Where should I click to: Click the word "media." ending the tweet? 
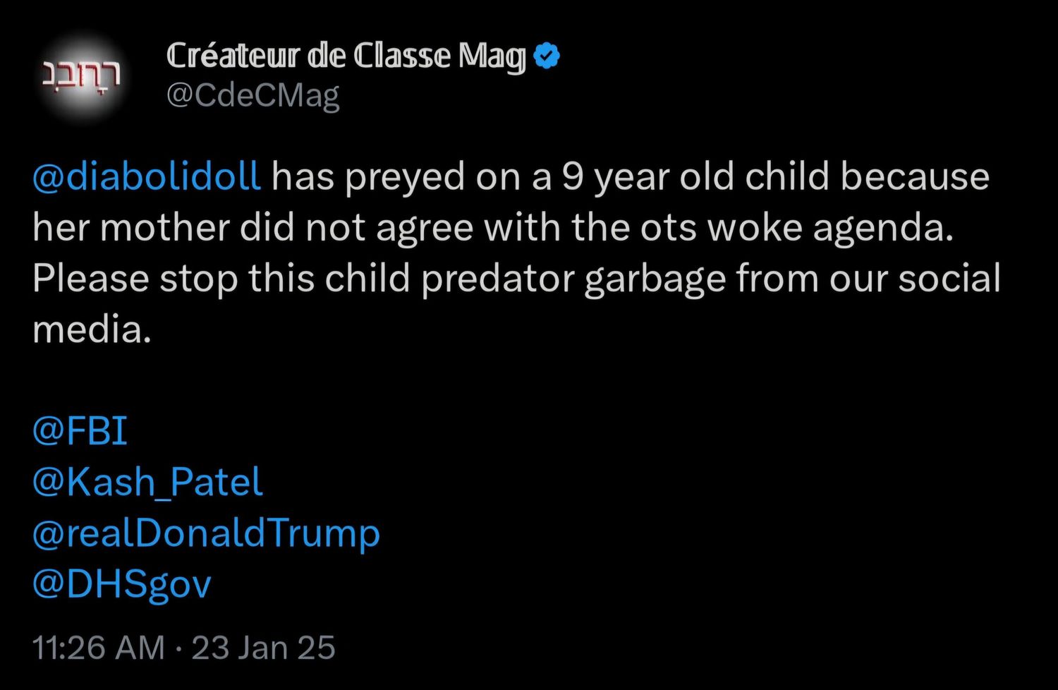[92, 329]
